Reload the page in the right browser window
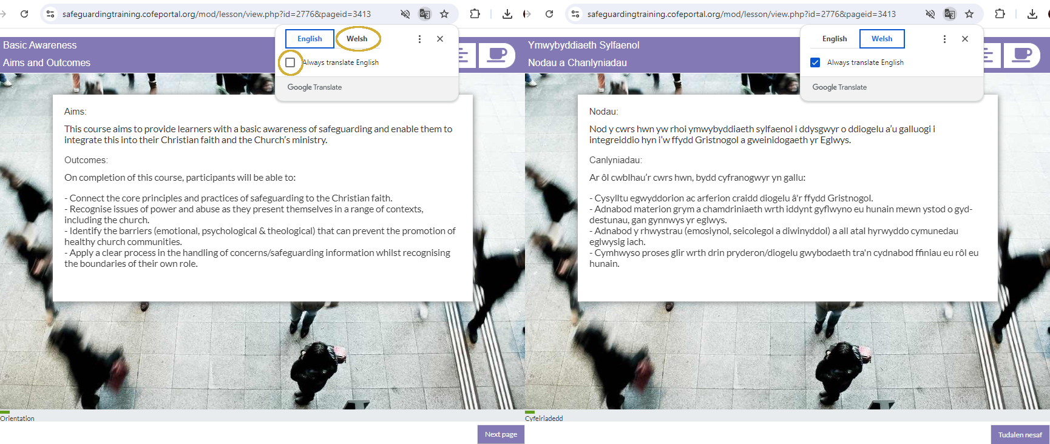 (549, 13)
